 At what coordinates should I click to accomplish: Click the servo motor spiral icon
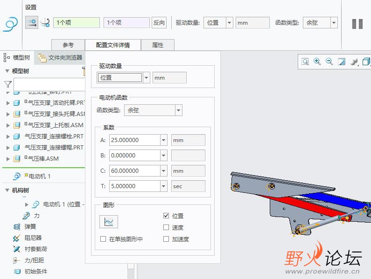coord(10,24)
